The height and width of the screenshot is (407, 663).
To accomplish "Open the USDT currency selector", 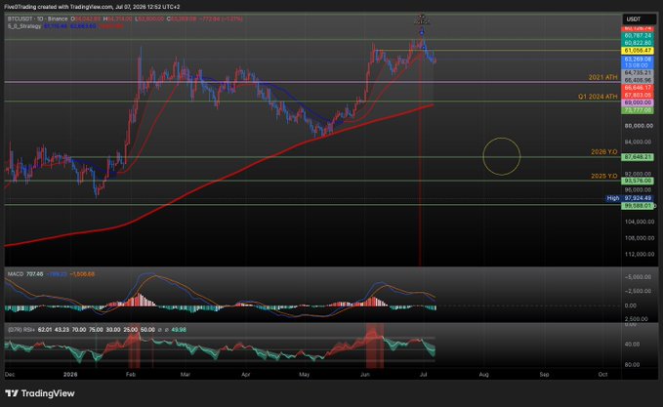I will [x=639, y=19].
